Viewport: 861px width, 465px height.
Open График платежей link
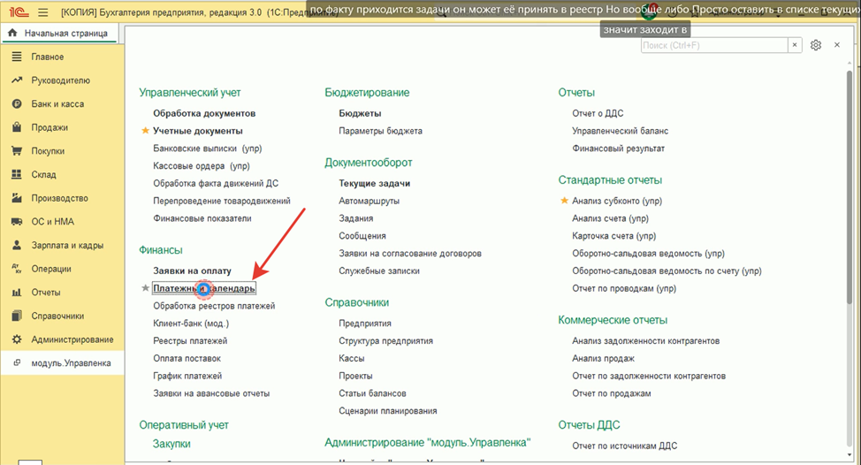(x=187, y=376)
